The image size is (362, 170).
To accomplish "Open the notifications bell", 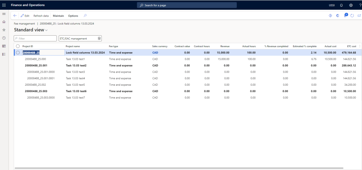I will pos(341,5).
